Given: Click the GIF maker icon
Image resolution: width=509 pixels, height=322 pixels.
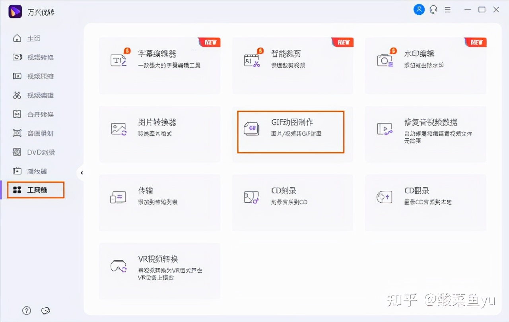Looking at the screenshot, I should point(251,129).
